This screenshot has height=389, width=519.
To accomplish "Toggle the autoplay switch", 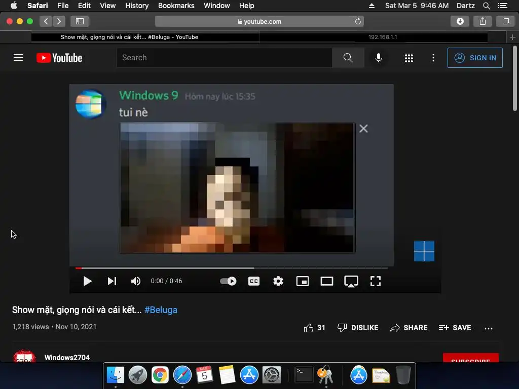I will 228,281.
